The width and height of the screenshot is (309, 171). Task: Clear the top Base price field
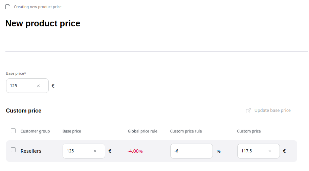[38, 86]
